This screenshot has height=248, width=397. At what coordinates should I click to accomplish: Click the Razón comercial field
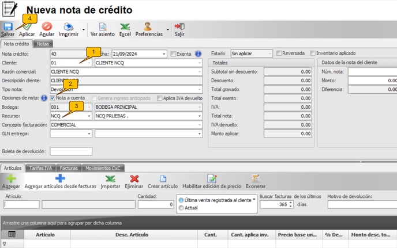click(x=126, y=72)
